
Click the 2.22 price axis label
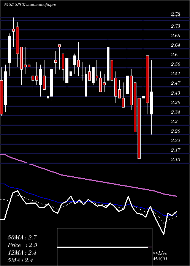[176, 141]
